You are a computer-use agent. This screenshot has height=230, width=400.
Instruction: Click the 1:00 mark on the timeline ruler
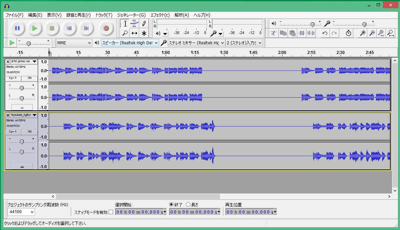click(166, 53)
